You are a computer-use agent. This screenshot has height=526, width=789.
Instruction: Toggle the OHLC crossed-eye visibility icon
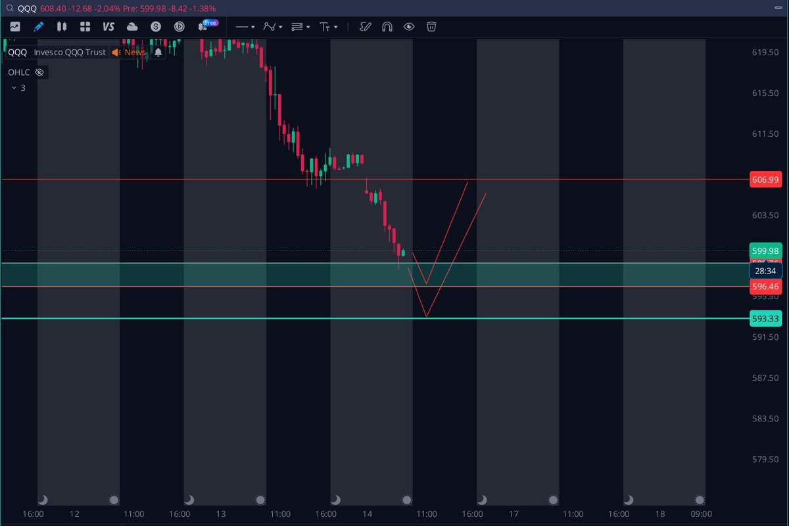click(x=39, y=72)
